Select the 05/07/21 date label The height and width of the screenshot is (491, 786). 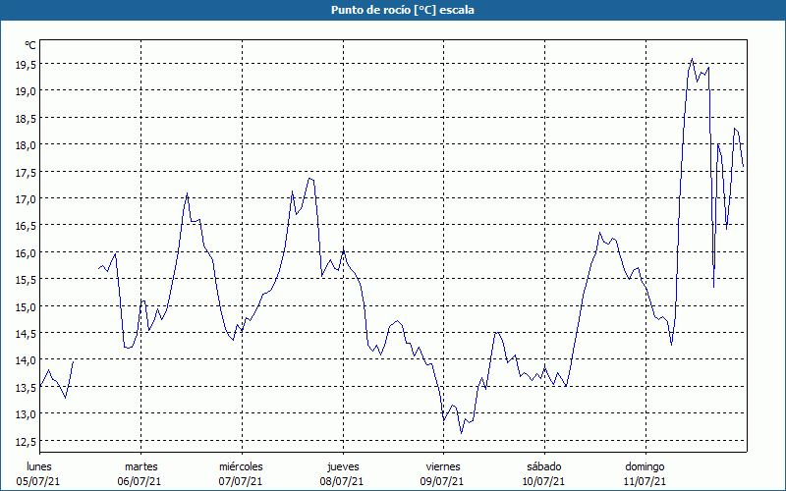(38, 481)
